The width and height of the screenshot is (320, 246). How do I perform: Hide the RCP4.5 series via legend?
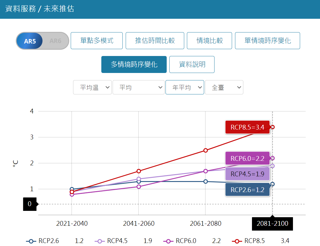(x=111, y=241)
